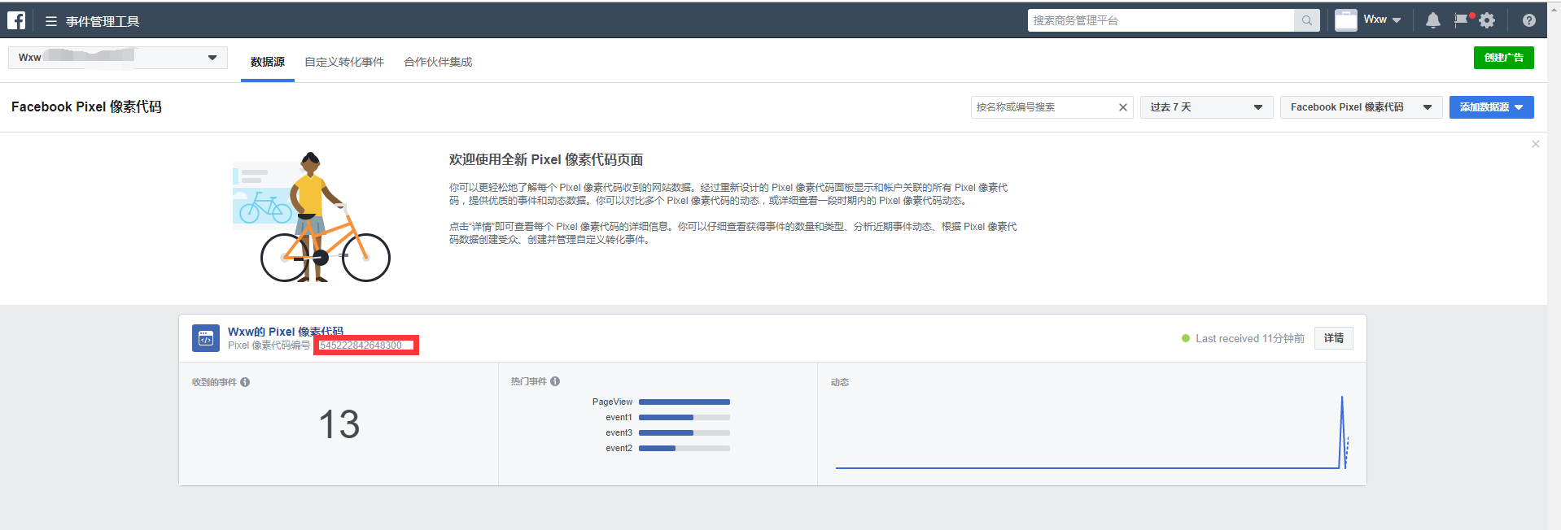Click the pixel ID 545222842648300
The height and width of the screenshot is (530, 1561).
click(x=361, y=345)
